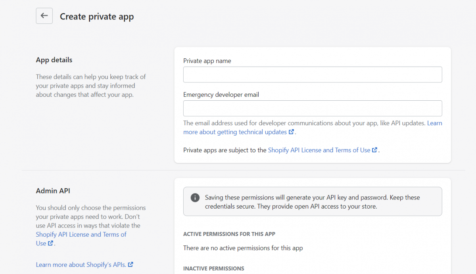This screenshot has width=476, height=274.
Task: Click the 'Private app name' label
Action: point(207,61)
